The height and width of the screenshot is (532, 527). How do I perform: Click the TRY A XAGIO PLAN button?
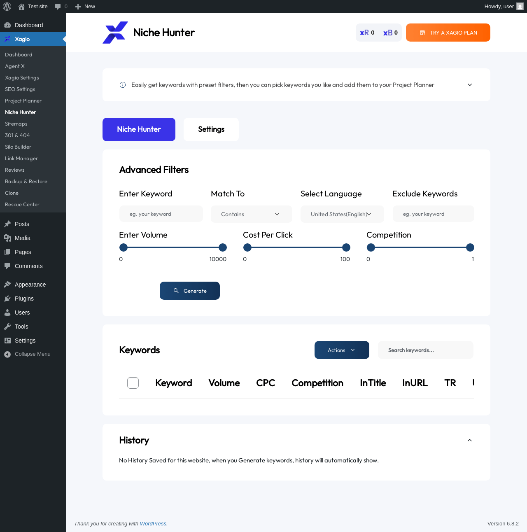pos(448,33)
